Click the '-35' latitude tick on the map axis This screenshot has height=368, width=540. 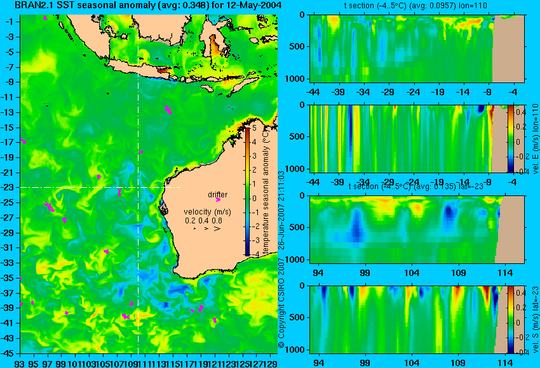click(x=8, y=278)
